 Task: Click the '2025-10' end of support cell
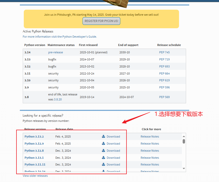(124, 87)
